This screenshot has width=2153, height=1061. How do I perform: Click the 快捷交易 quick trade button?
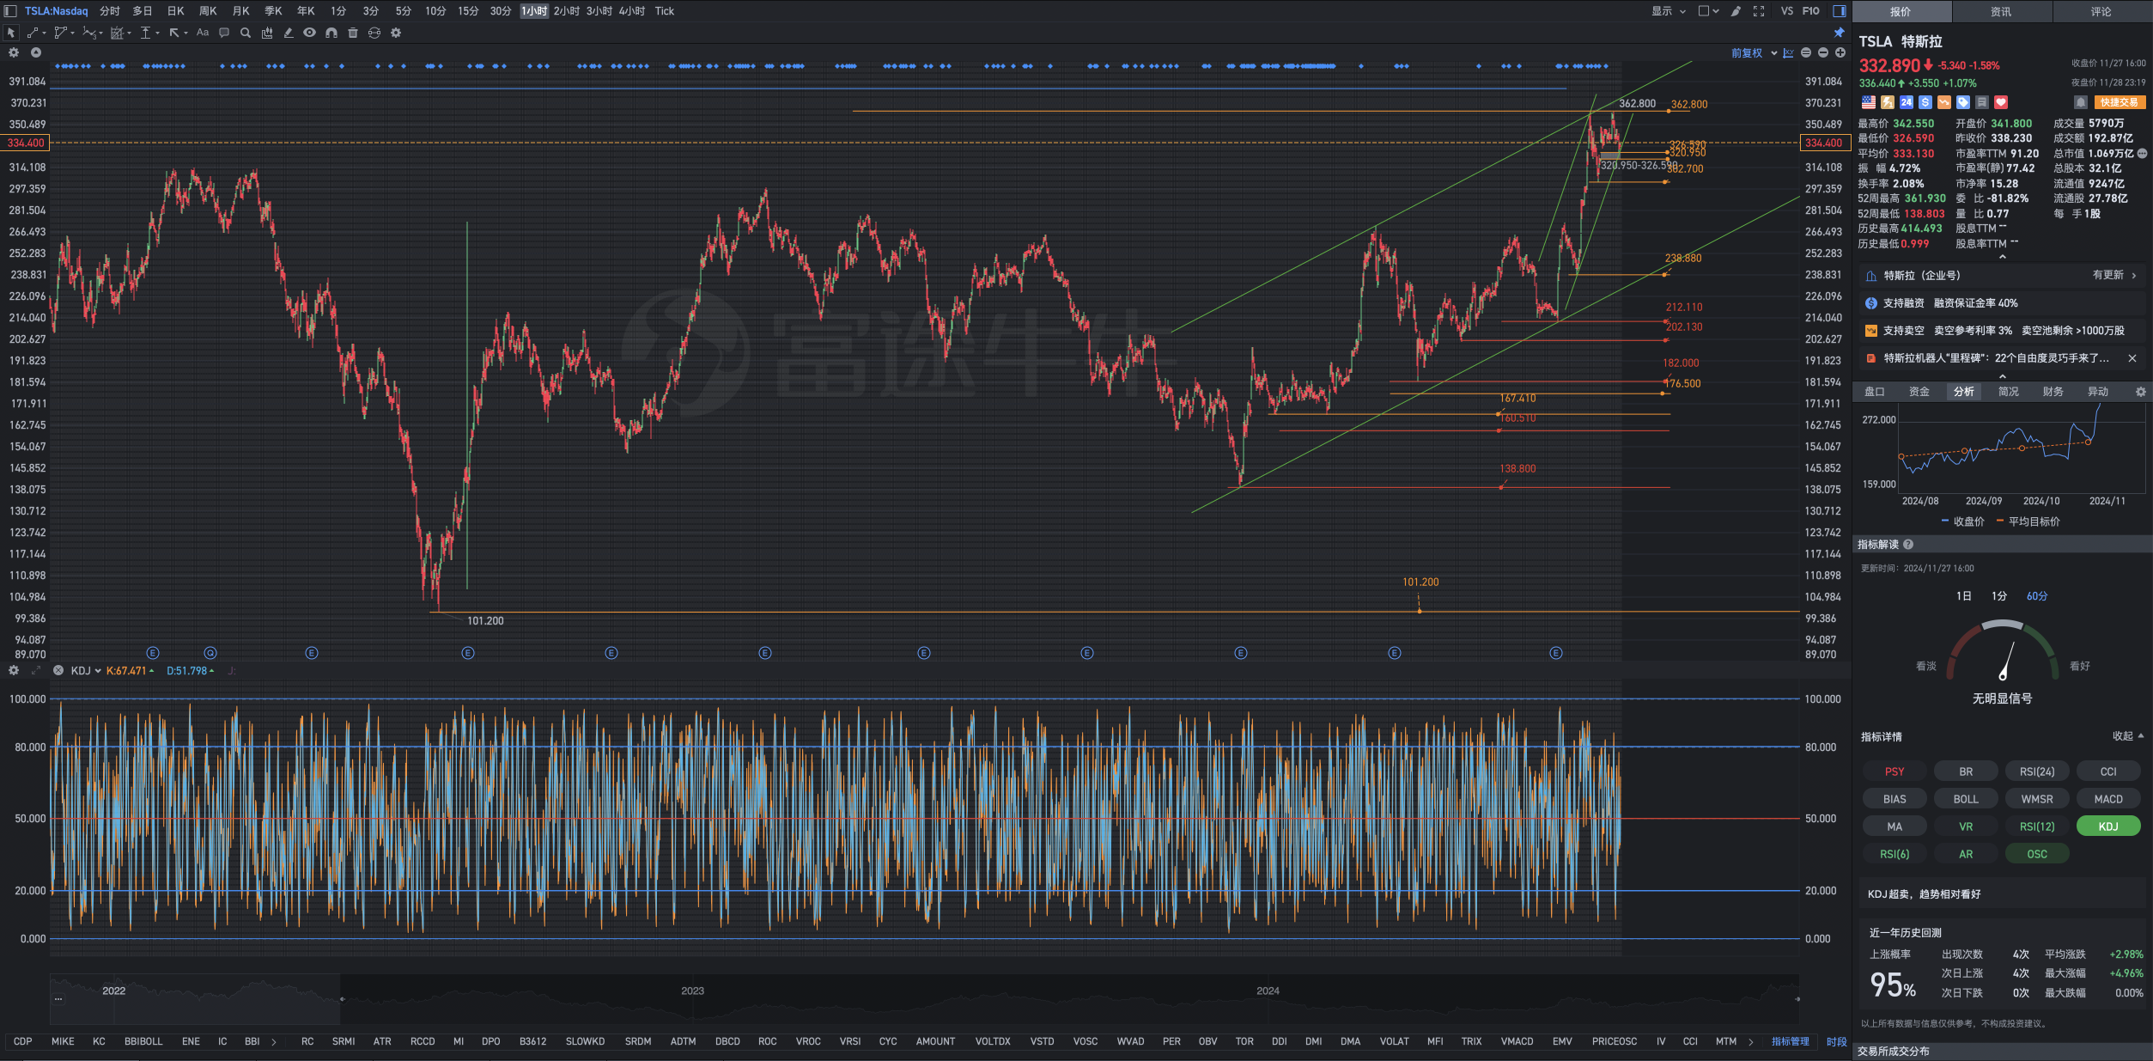[x=2119, y=102]
